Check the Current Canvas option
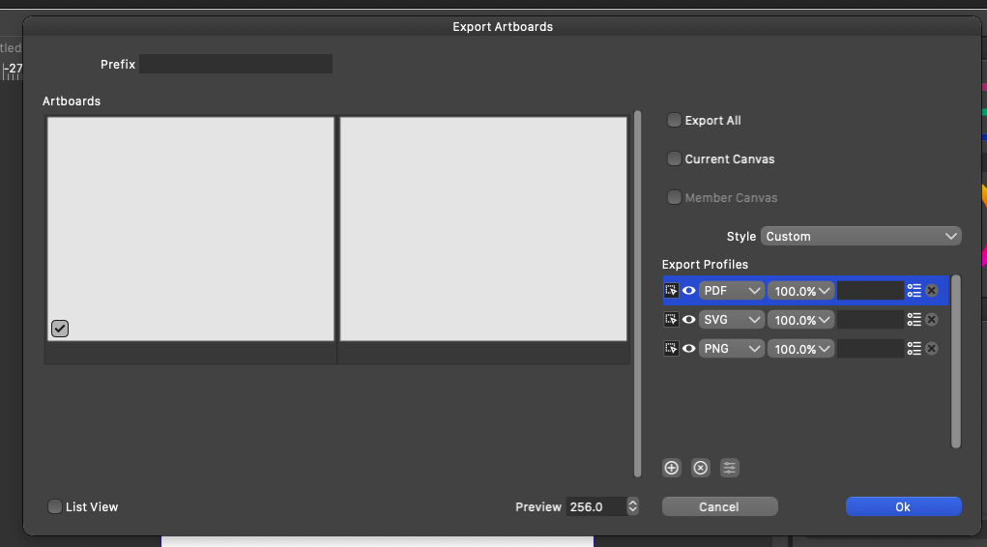Viewport: 987px width, 547px height. point(674,159)
